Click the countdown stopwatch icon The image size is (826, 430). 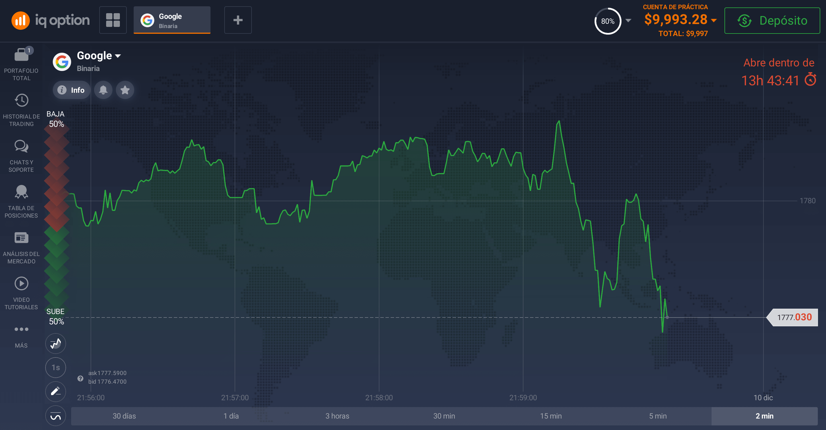coord(810,79)
